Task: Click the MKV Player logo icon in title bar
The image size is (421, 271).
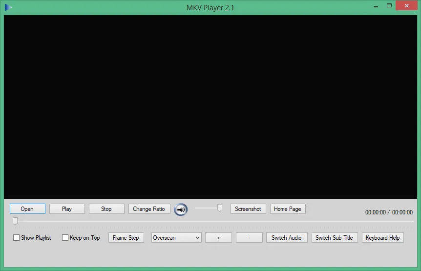Action: pos(8,7)
